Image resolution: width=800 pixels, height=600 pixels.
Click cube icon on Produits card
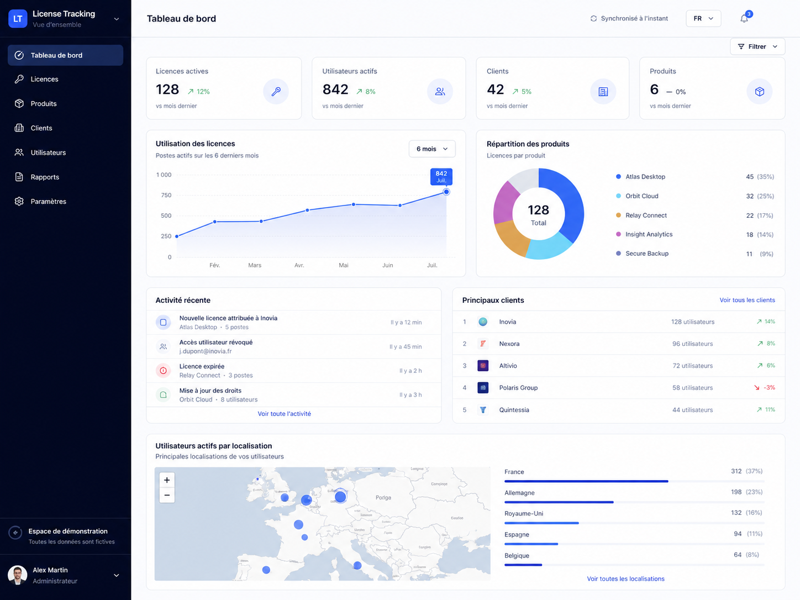(x=760, y=91)
